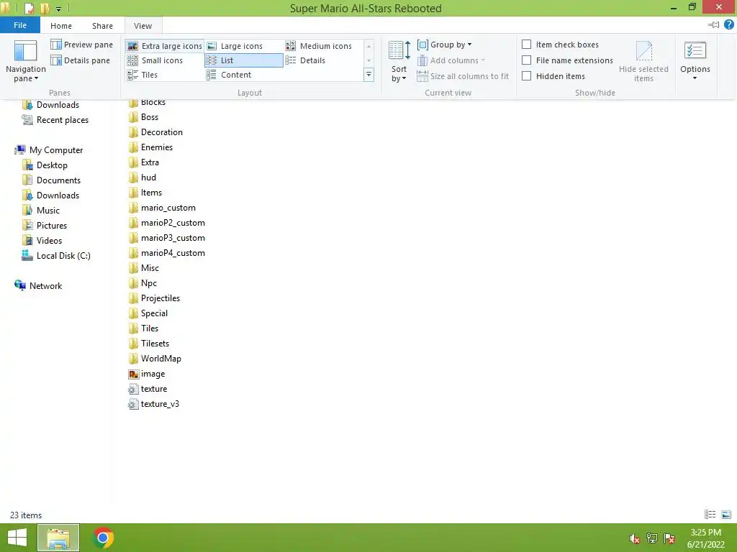Toggle the Details pane
The height and width of the screenshot is (552, 737).
point(81,60)
